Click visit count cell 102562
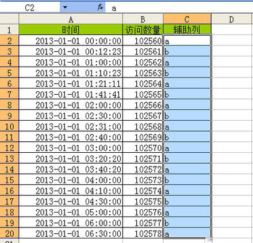The image size is (253, 243). pos(143,62)
